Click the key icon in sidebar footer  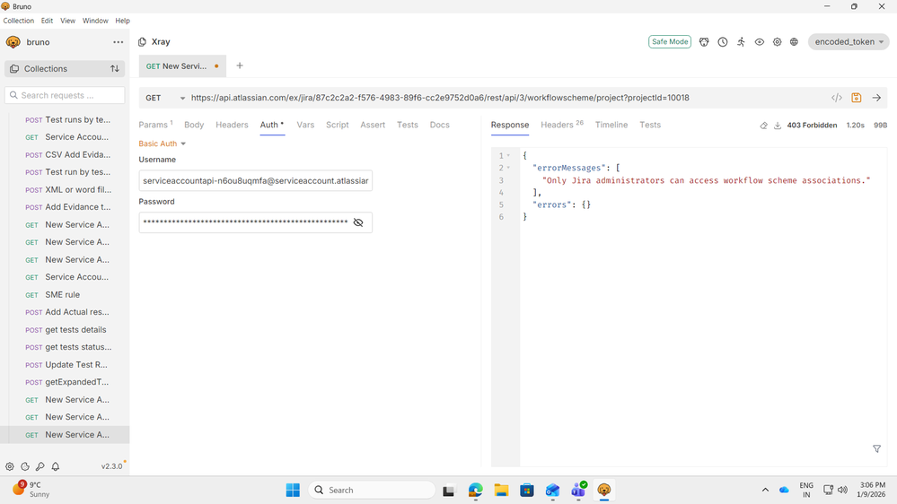click(x=40, y=466)
